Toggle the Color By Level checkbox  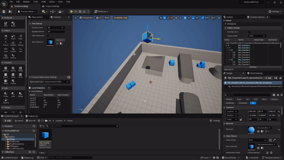(x=249, y=32)
